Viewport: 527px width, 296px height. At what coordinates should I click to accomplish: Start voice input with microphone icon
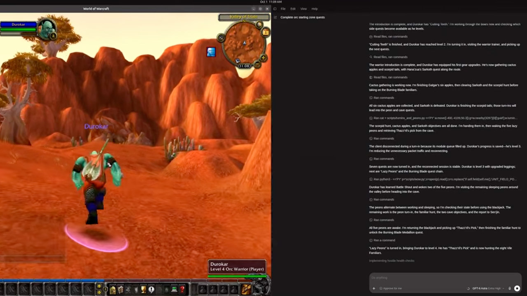pyautogui.click(x=510, y=288)
